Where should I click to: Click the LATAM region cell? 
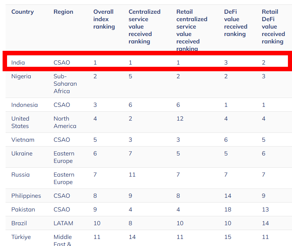[x=63, y=223]
